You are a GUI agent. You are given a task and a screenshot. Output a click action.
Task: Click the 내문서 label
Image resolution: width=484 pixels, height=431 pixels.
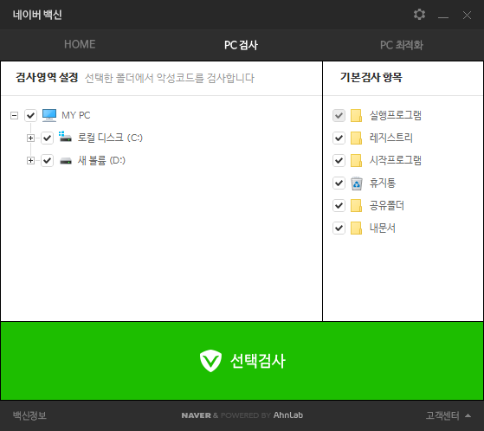point(383,228)
